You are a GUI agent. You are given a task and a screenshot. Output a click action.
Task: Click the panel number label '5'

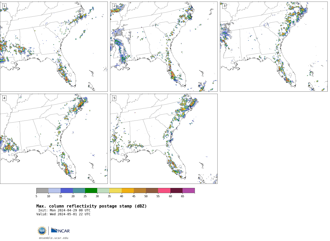pyautogui.click(x=114, y=98)
